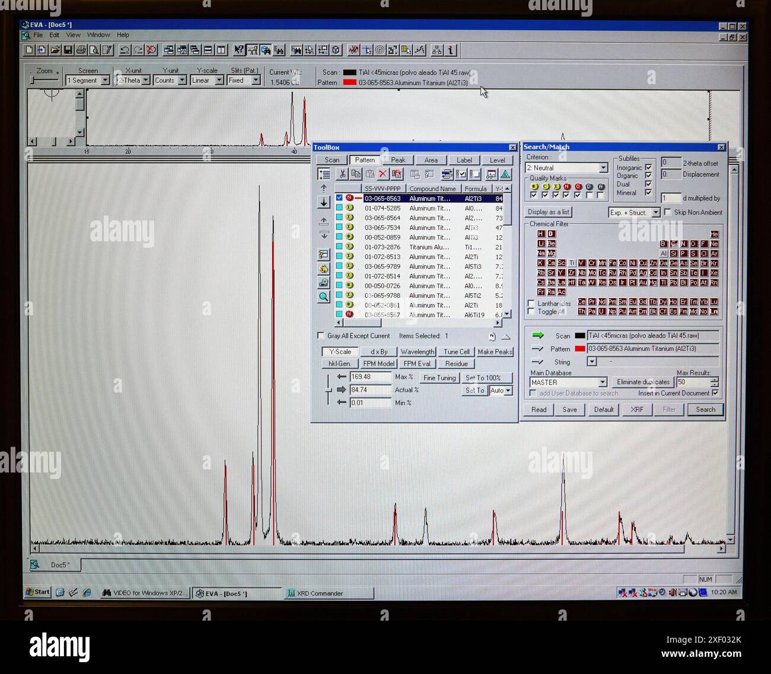771x674 pixels.
Task: Toggle checkbox for pattern 03-065-8563
Action: [339, 198]
